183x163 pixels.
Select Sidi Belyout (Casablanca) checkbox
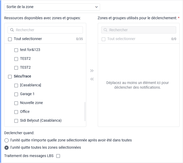16,121
